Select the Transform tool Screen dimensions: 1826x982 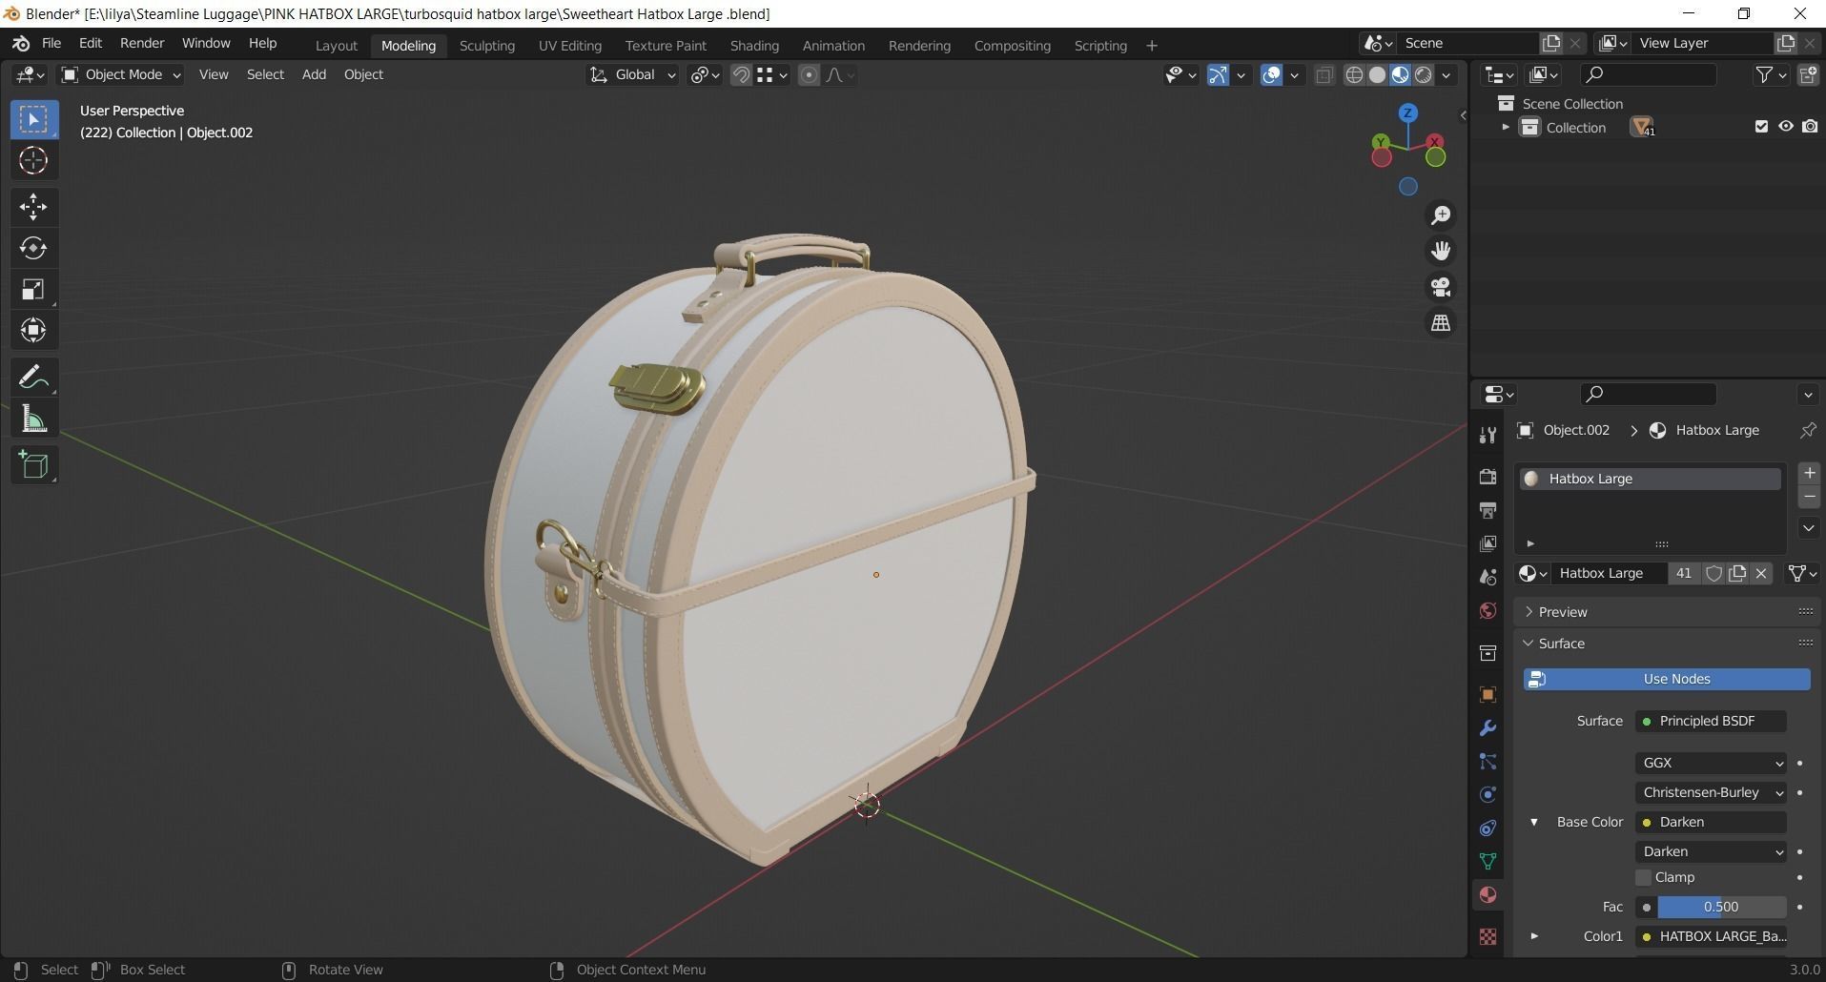click(x=33, y=331)
